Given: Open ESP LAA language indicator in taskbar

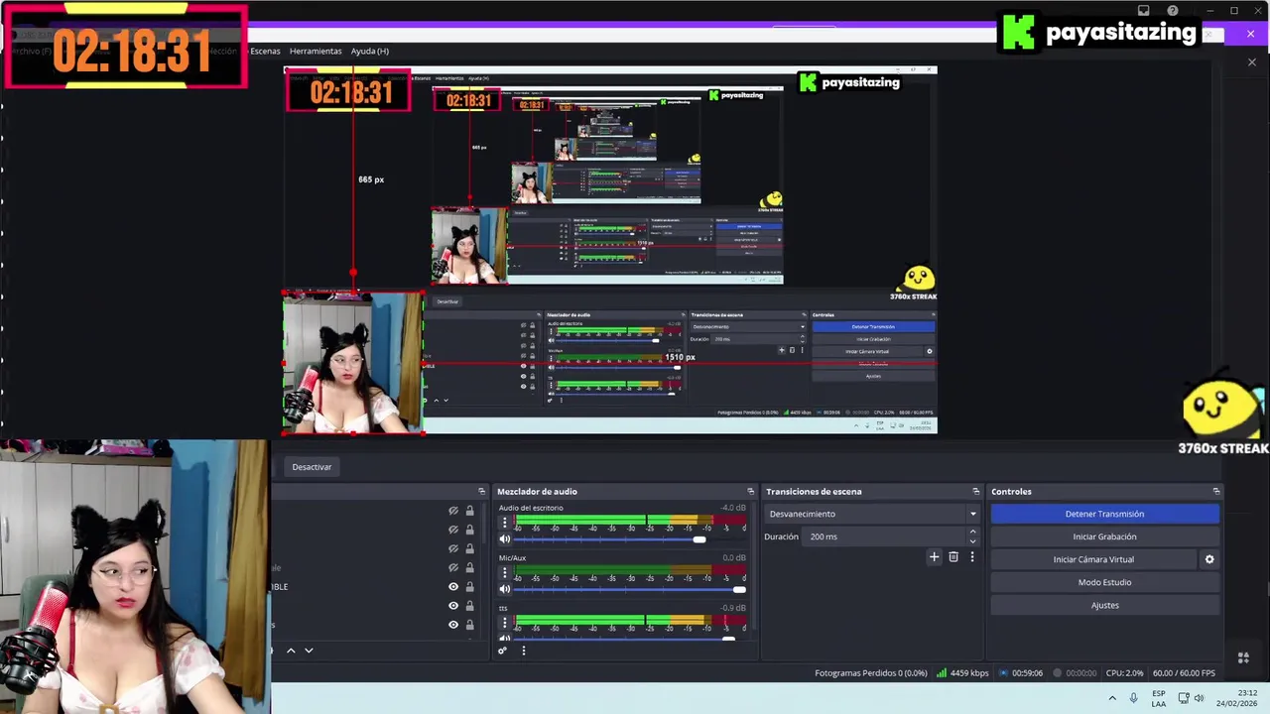Looking at the screenshot, I should click(x=1159, y=698).
